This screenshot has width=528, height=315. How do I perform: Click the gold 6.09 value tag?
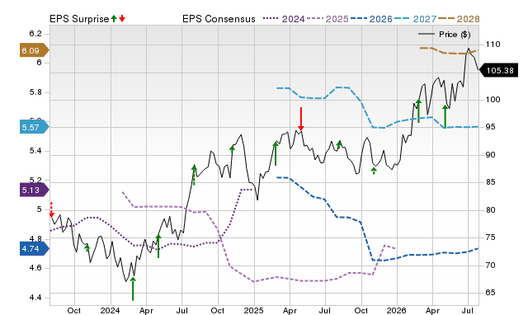click(x=34, y=50)
